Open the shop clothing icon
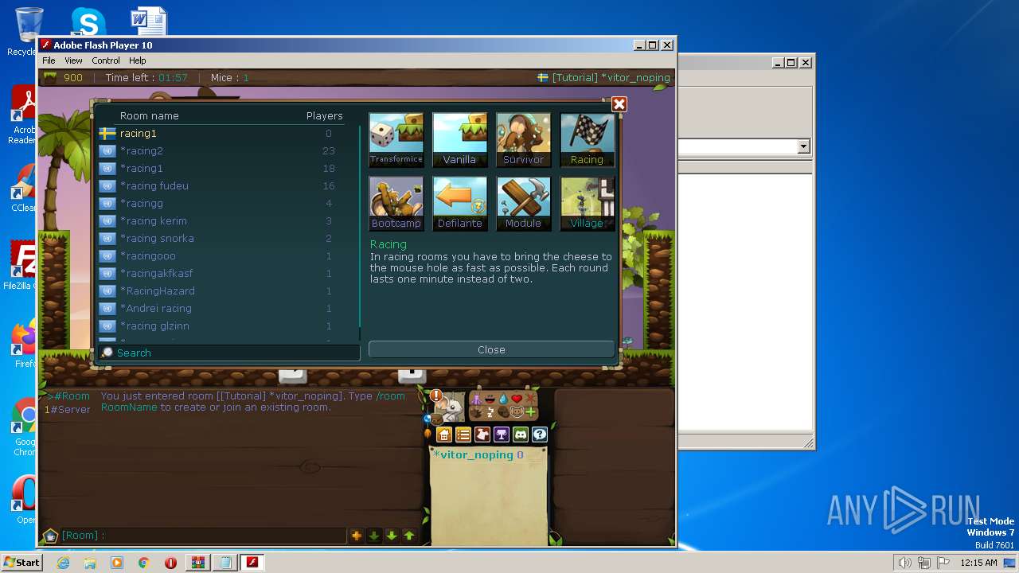The height and width of the screenshot is (573, 1019). click(x=482, y=435)
